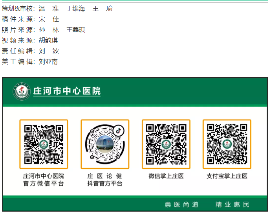Click the label 策划&审核
Viewport: 269px width, 212px height.
(18, 8)
